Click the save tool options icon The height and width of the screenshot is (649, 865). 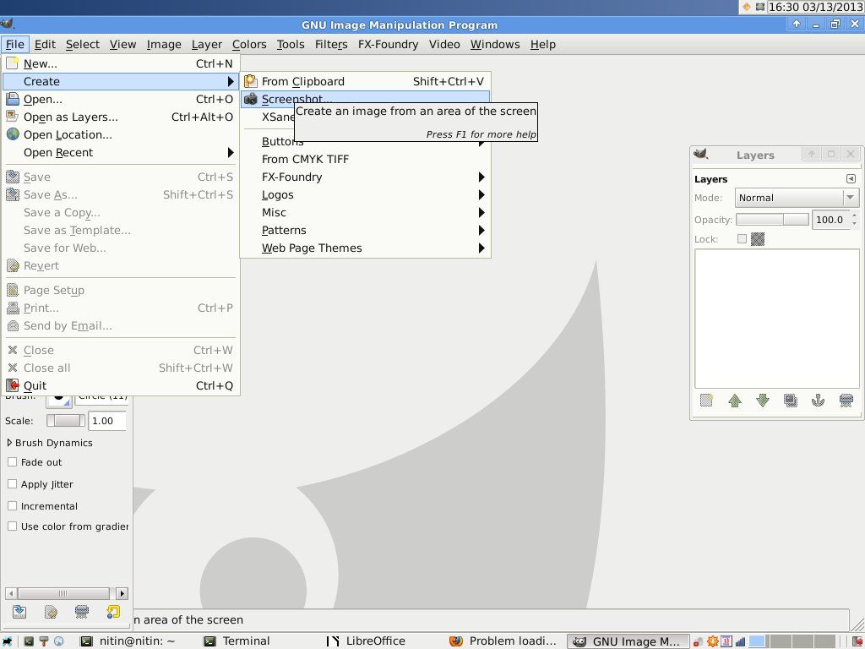(19, 612)
